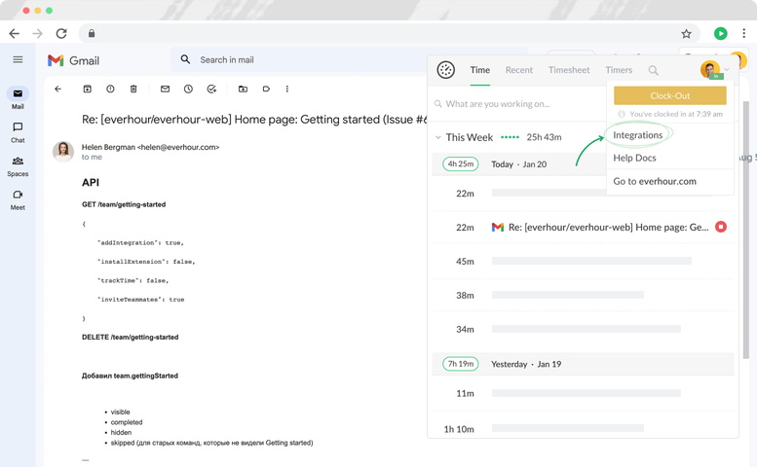Screen dimensions: 757x467
Task: Switch to the Timers tab
Action: 619,70
